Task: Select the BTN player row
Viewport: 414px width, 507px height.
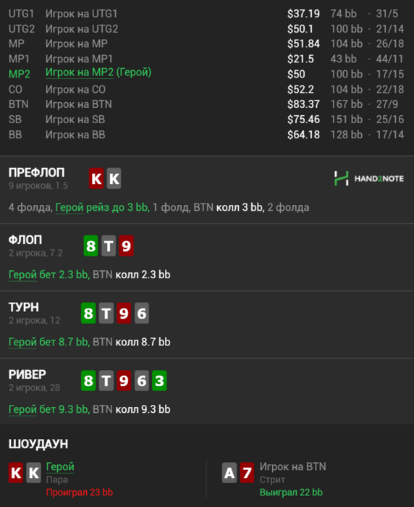Action: point(206,104)
